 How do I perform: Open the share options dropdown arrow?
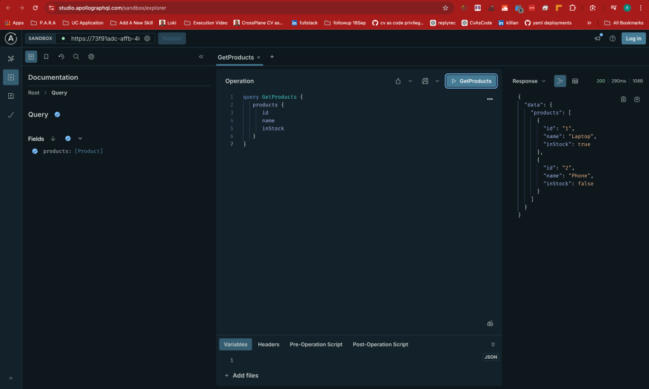coord(410,81)
